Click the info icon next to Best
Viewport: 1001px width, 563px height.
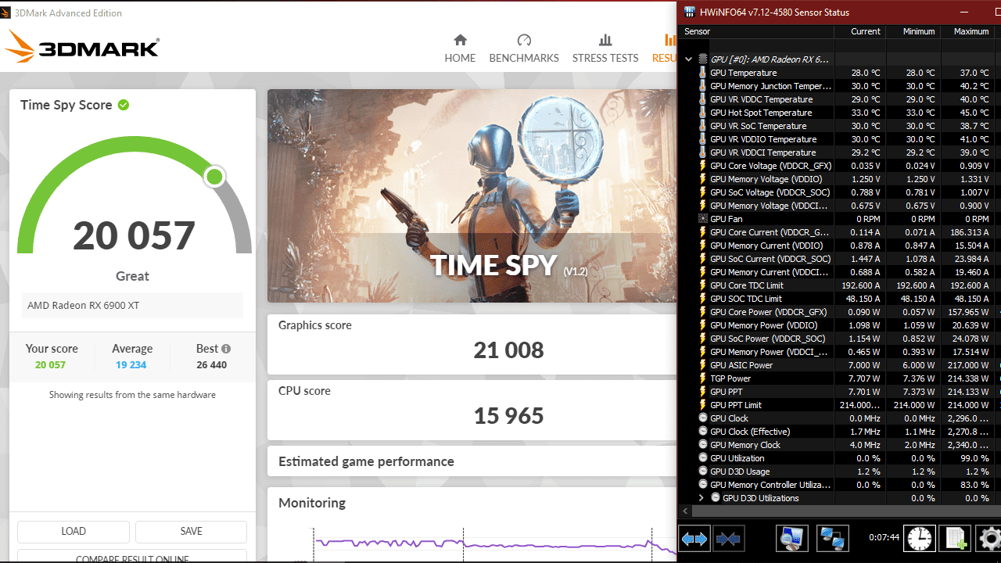[226, 349]
